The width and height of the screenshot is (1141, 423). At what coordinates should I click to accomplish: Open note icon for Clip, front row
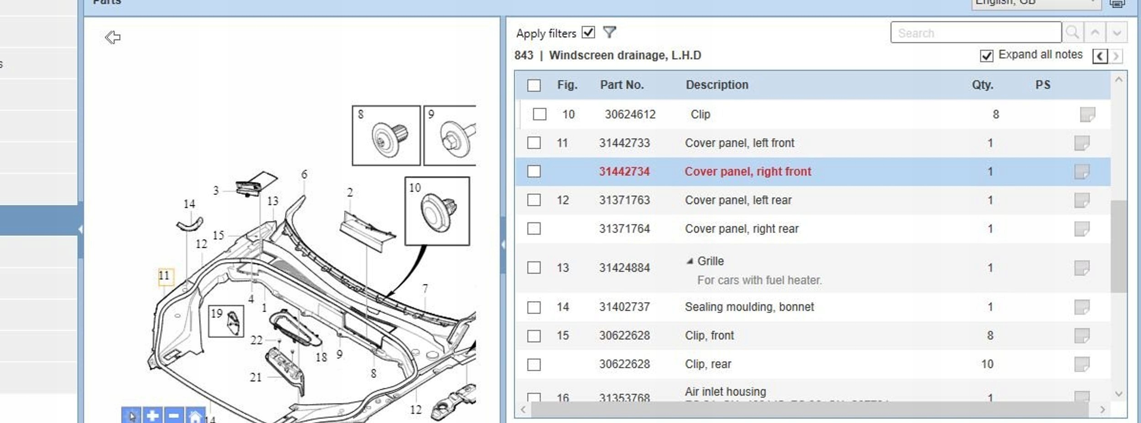pos(1082,335)
